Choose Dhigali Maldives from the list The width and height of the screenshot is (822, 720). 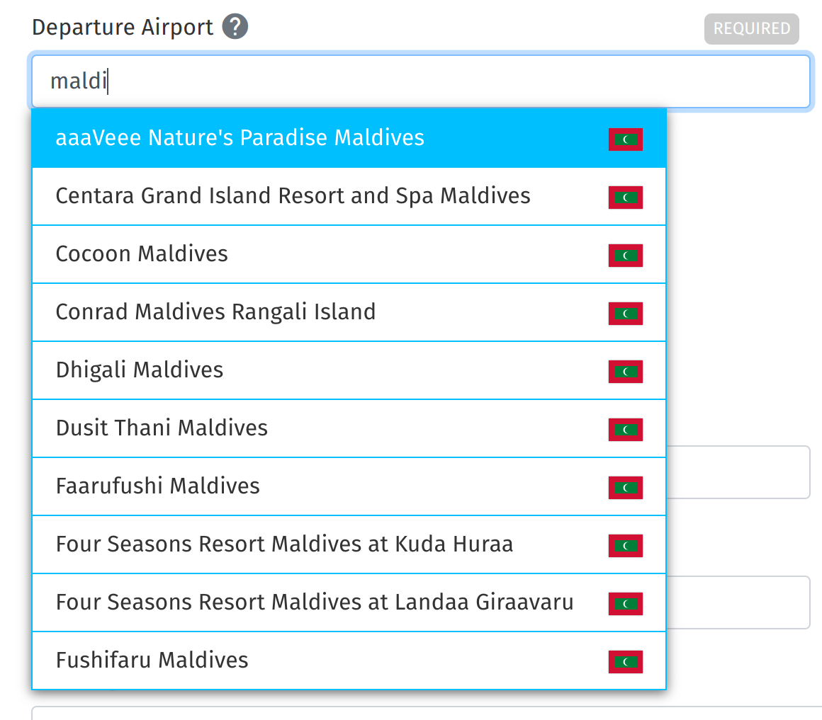[x=349, y=371]
